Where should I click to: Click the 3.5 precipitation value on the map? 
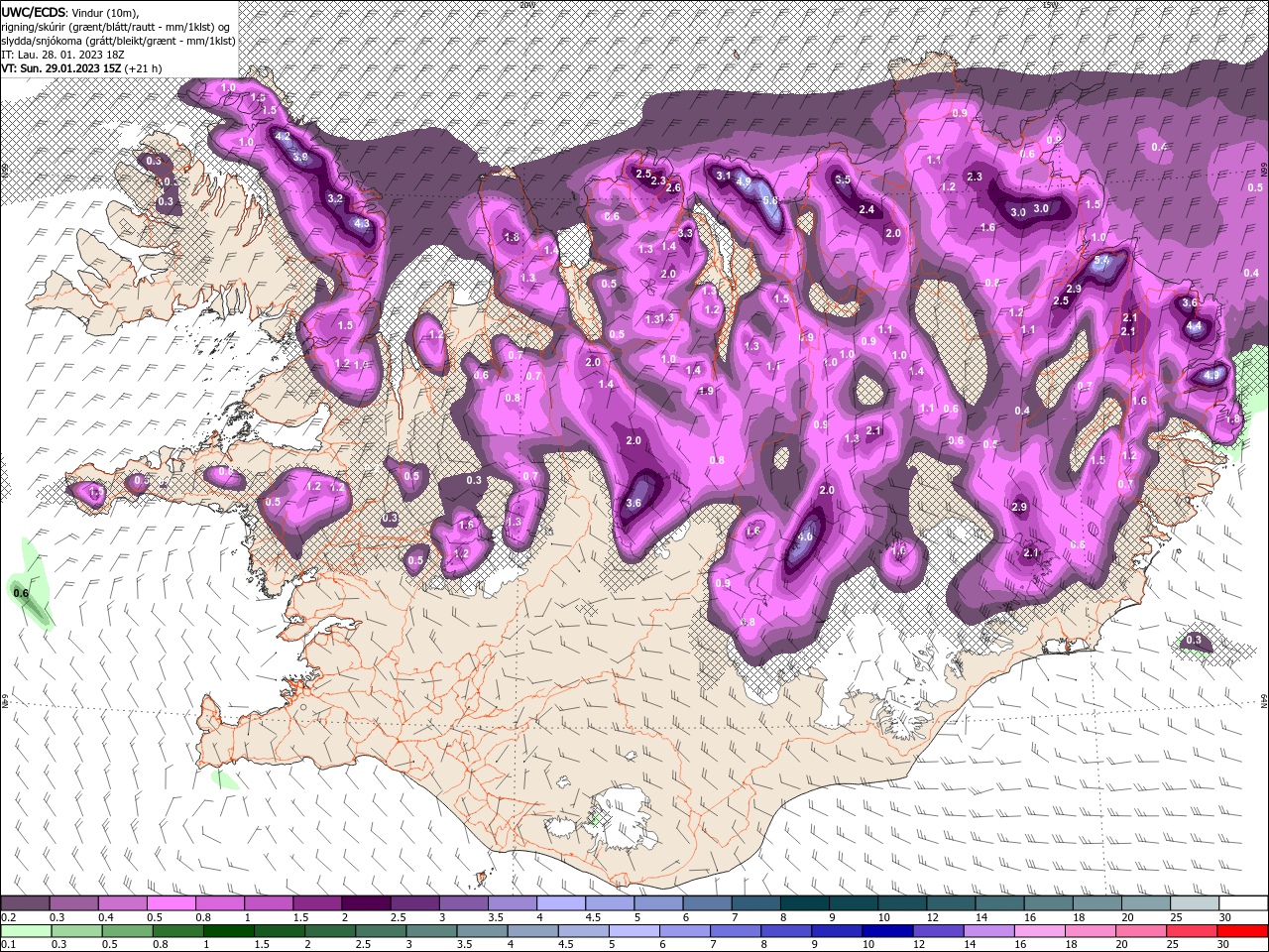[x=843, y=179]
